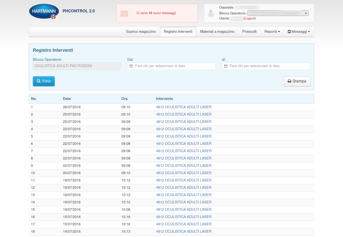
Task: Focus the Dal date input field
Action: (x=174, y=66)
